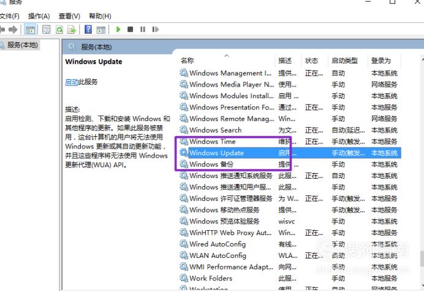The width and height of the screenshot is (424, 291).
Task: Click the gear icon beside Windows 备份
Action: [x=184, y=164]
